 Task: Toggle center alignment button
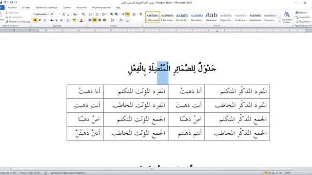point(95,20)
